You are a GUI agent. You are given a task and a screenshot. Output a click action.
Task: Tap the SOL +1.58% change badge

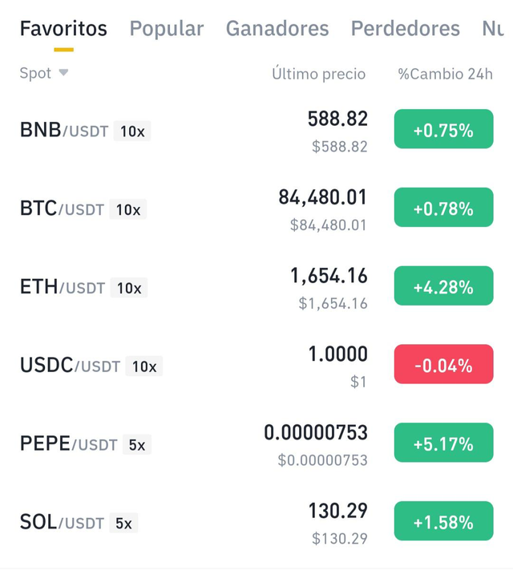tap(443, 521)
